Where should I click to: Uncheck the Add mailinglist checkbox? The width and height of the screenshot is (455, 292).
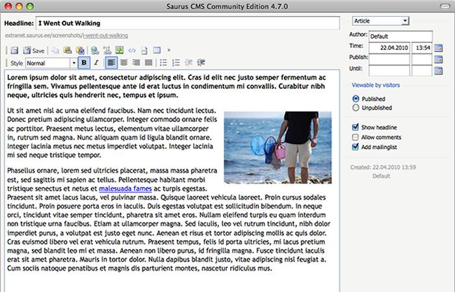tap(356, 147)
